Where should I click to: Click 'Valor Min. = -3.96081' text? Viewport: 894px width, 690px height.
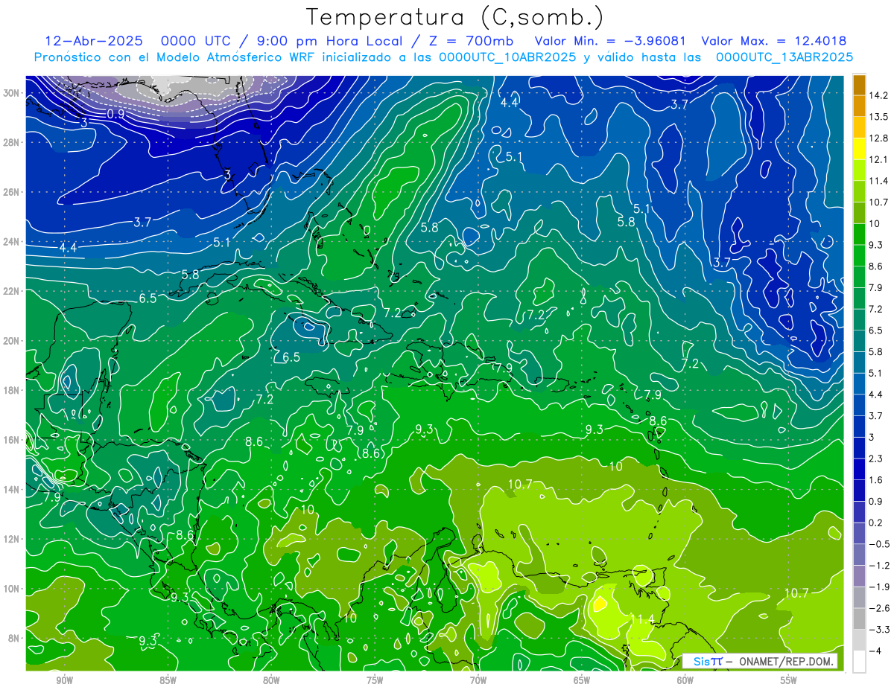(x=611, y=41)
